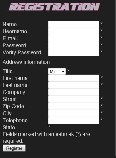This screenshot has height=158, width=116.
Task: Focus the Username text box
Action: click(x=74, y=31)
